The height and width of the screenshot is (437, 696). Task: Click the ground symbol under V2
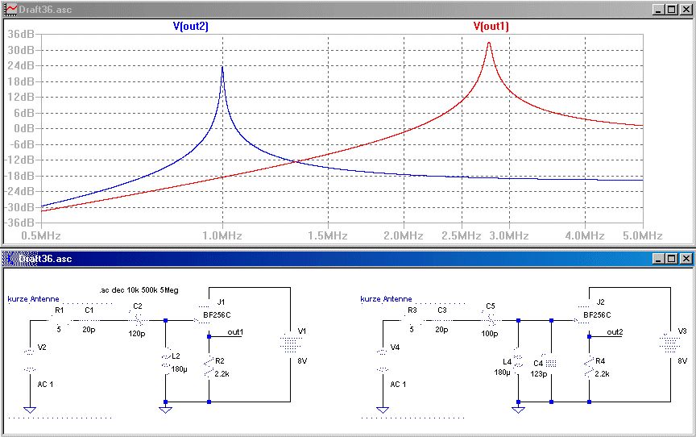29,410
